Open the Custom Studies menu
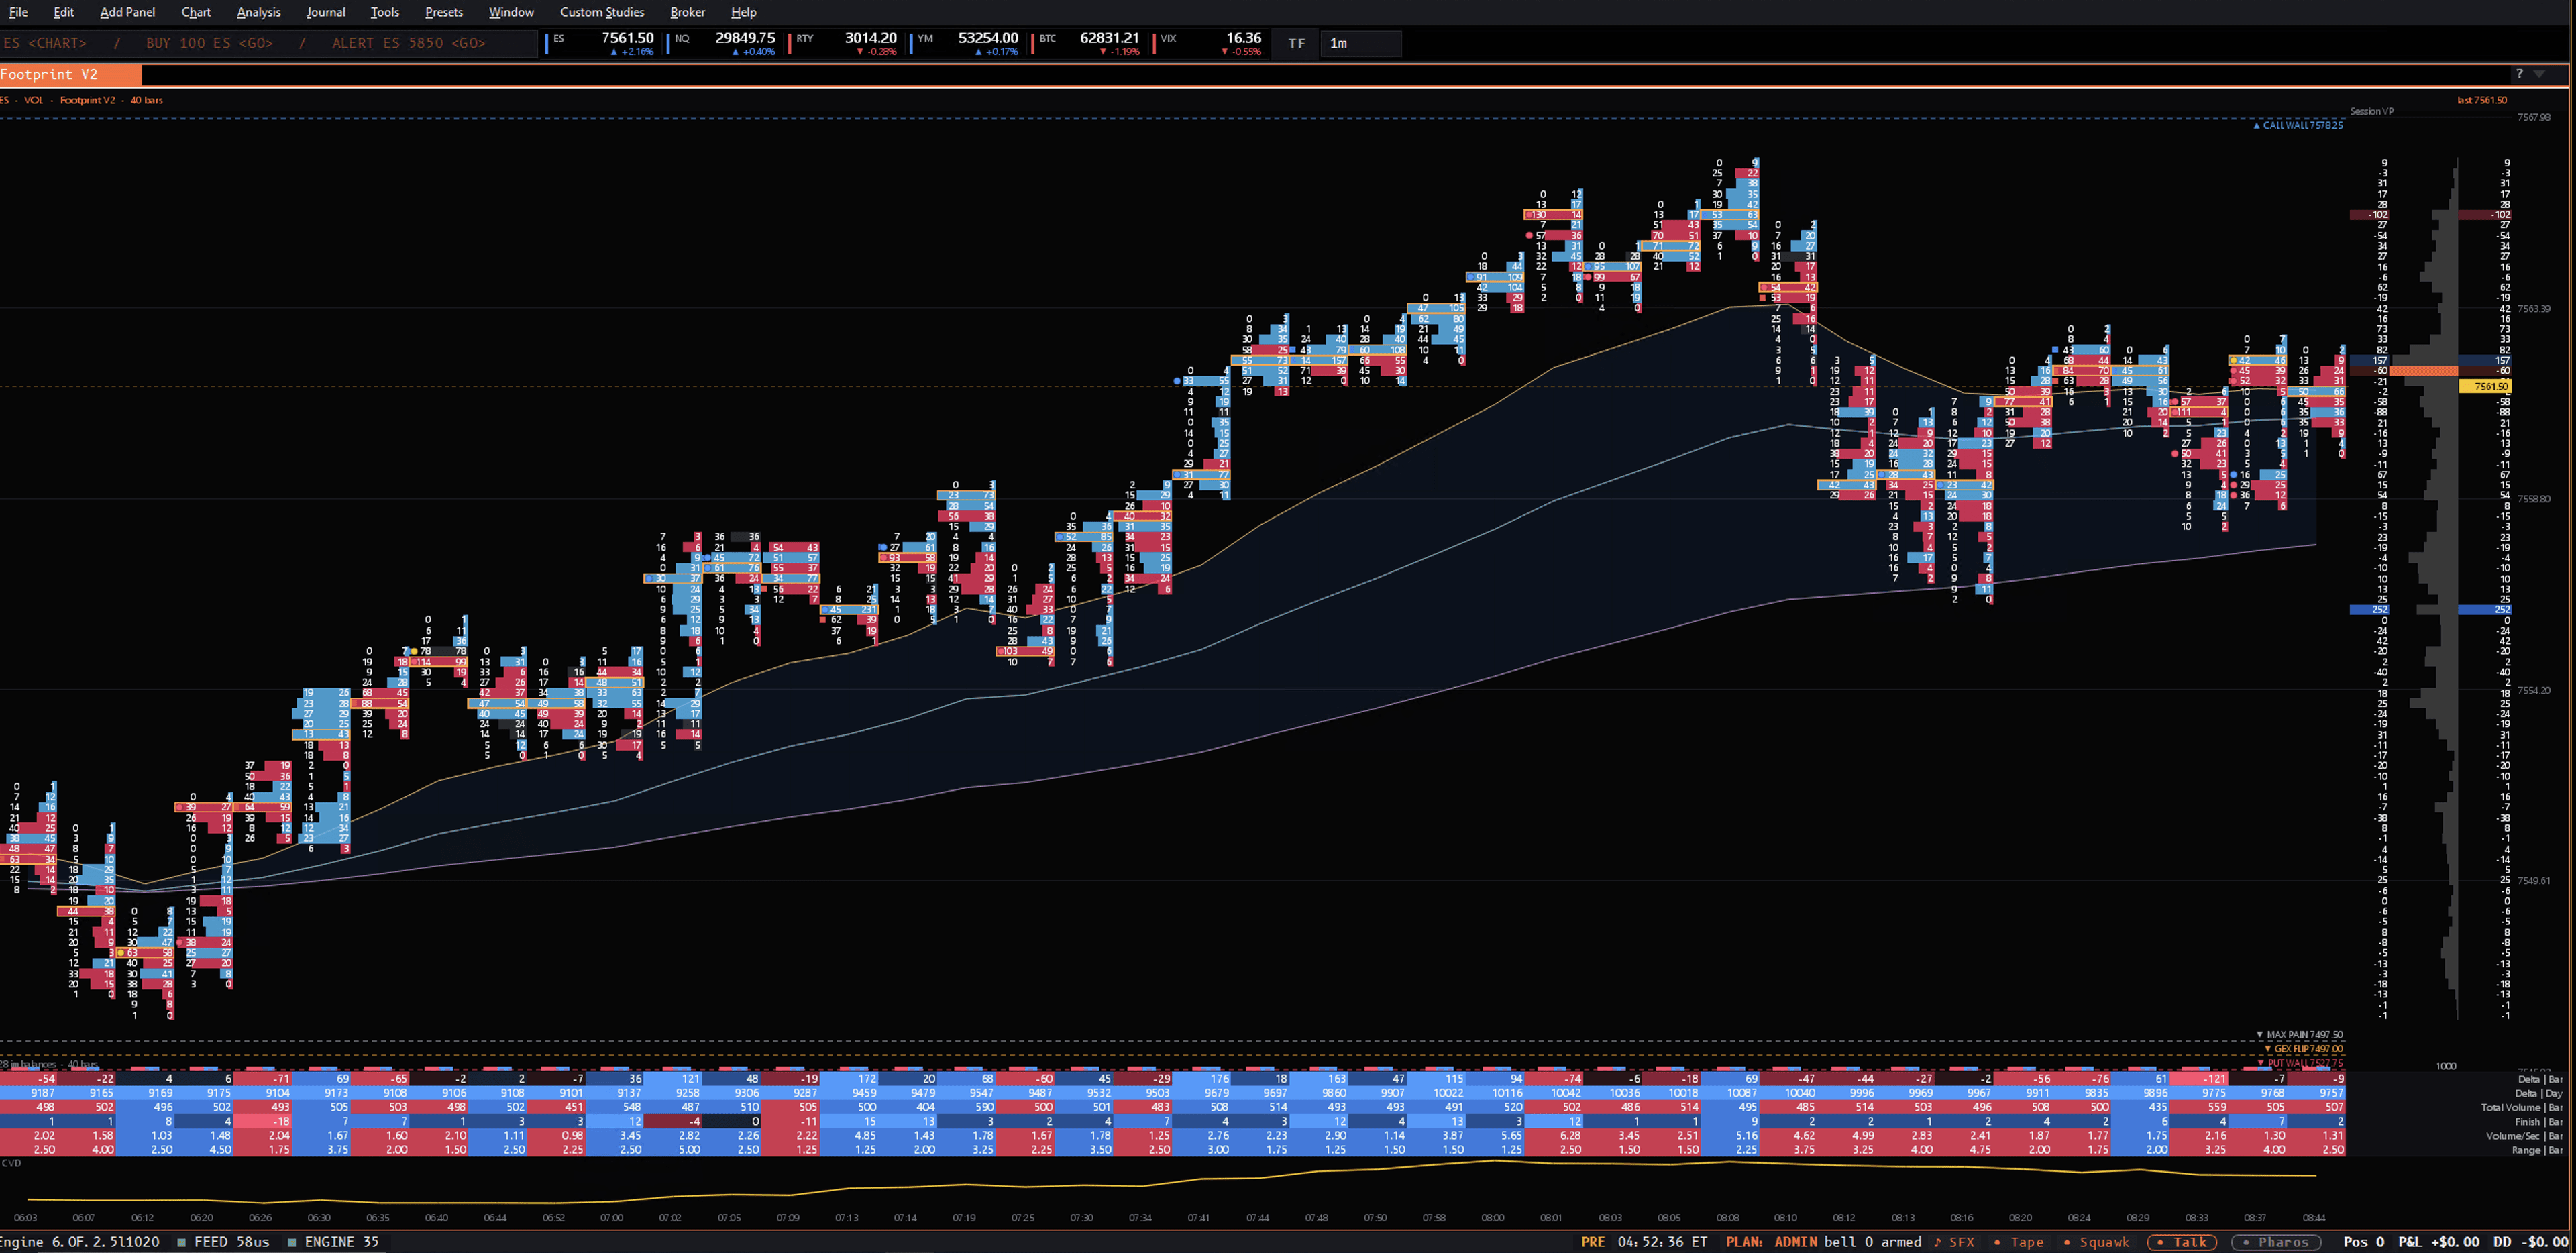This screenshot has width=2576, height=1253. click(602, 12)
